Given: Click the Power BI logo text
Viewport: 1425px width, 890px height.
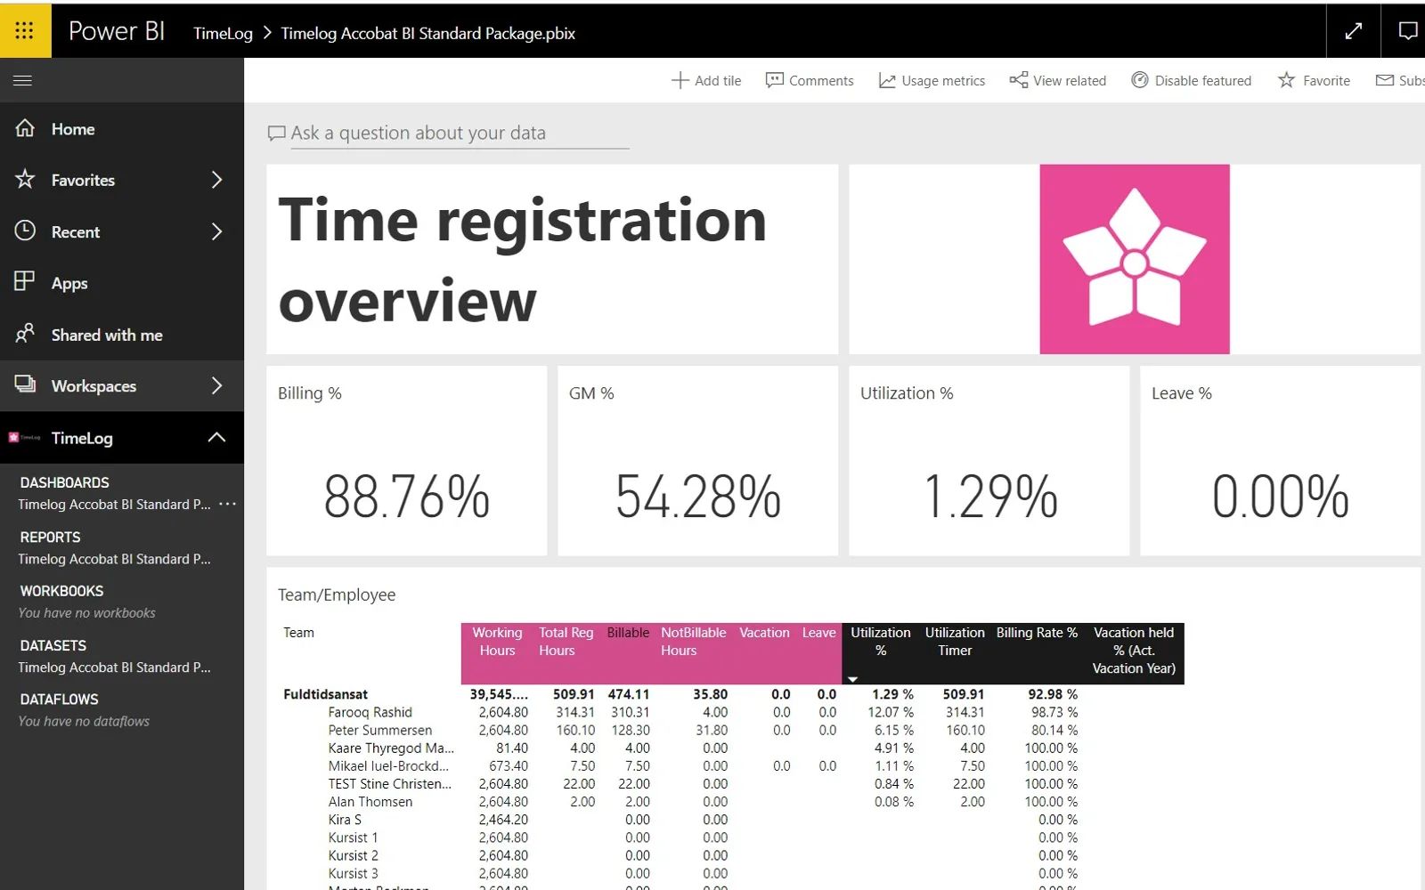Looking at the screenshot, I should coord(117,31).
